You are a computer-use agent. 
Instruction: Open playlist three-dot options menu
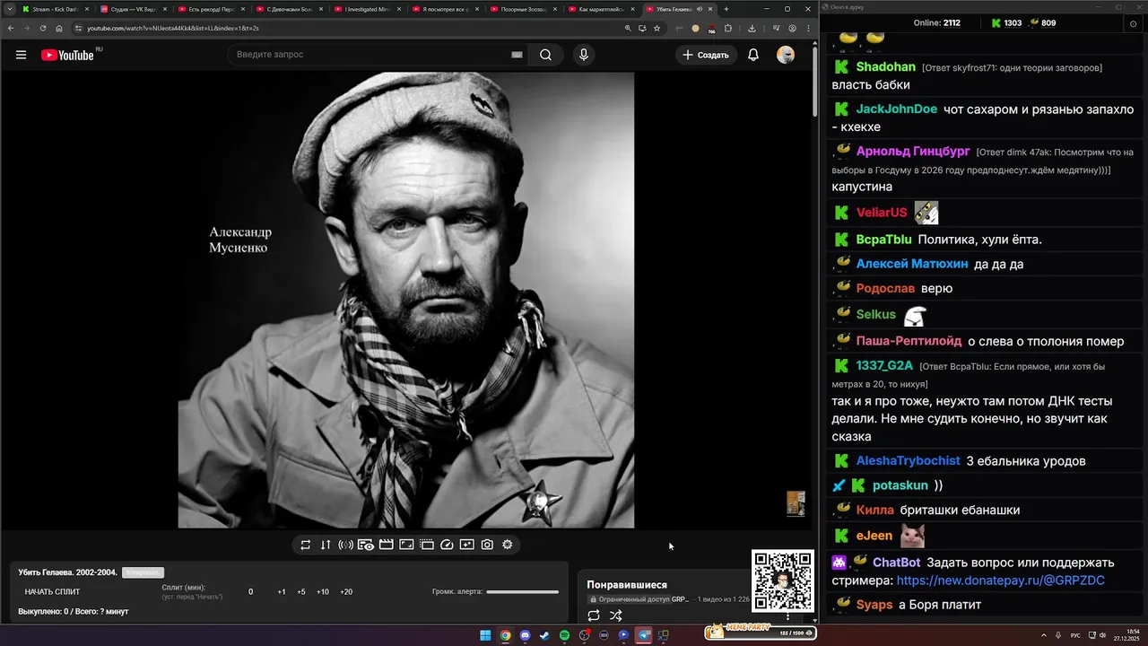[x=788, y=616]
